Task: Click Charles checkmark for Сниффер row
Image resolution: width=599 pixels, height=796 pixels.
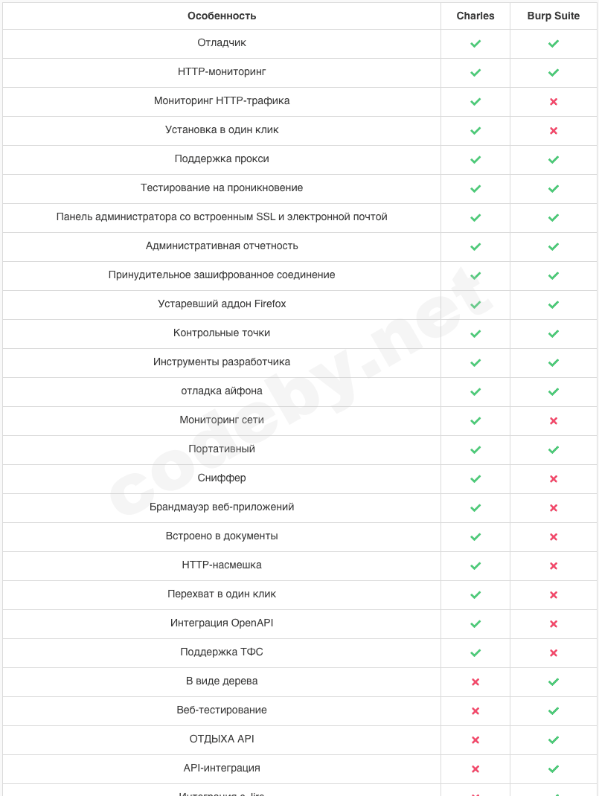Action: (x=475, y=479)
